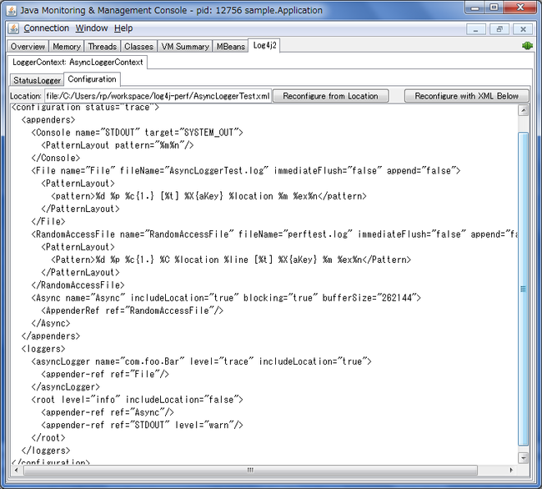The image size is (542, 489).
Task: Click the '</Console>' closing tag
Action: [x=56, y=158]
